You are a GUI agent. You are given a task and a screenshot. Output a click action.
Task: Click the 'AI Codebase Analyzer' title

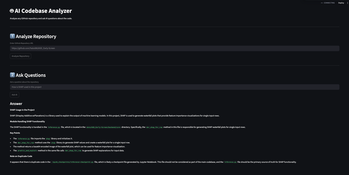43,11
